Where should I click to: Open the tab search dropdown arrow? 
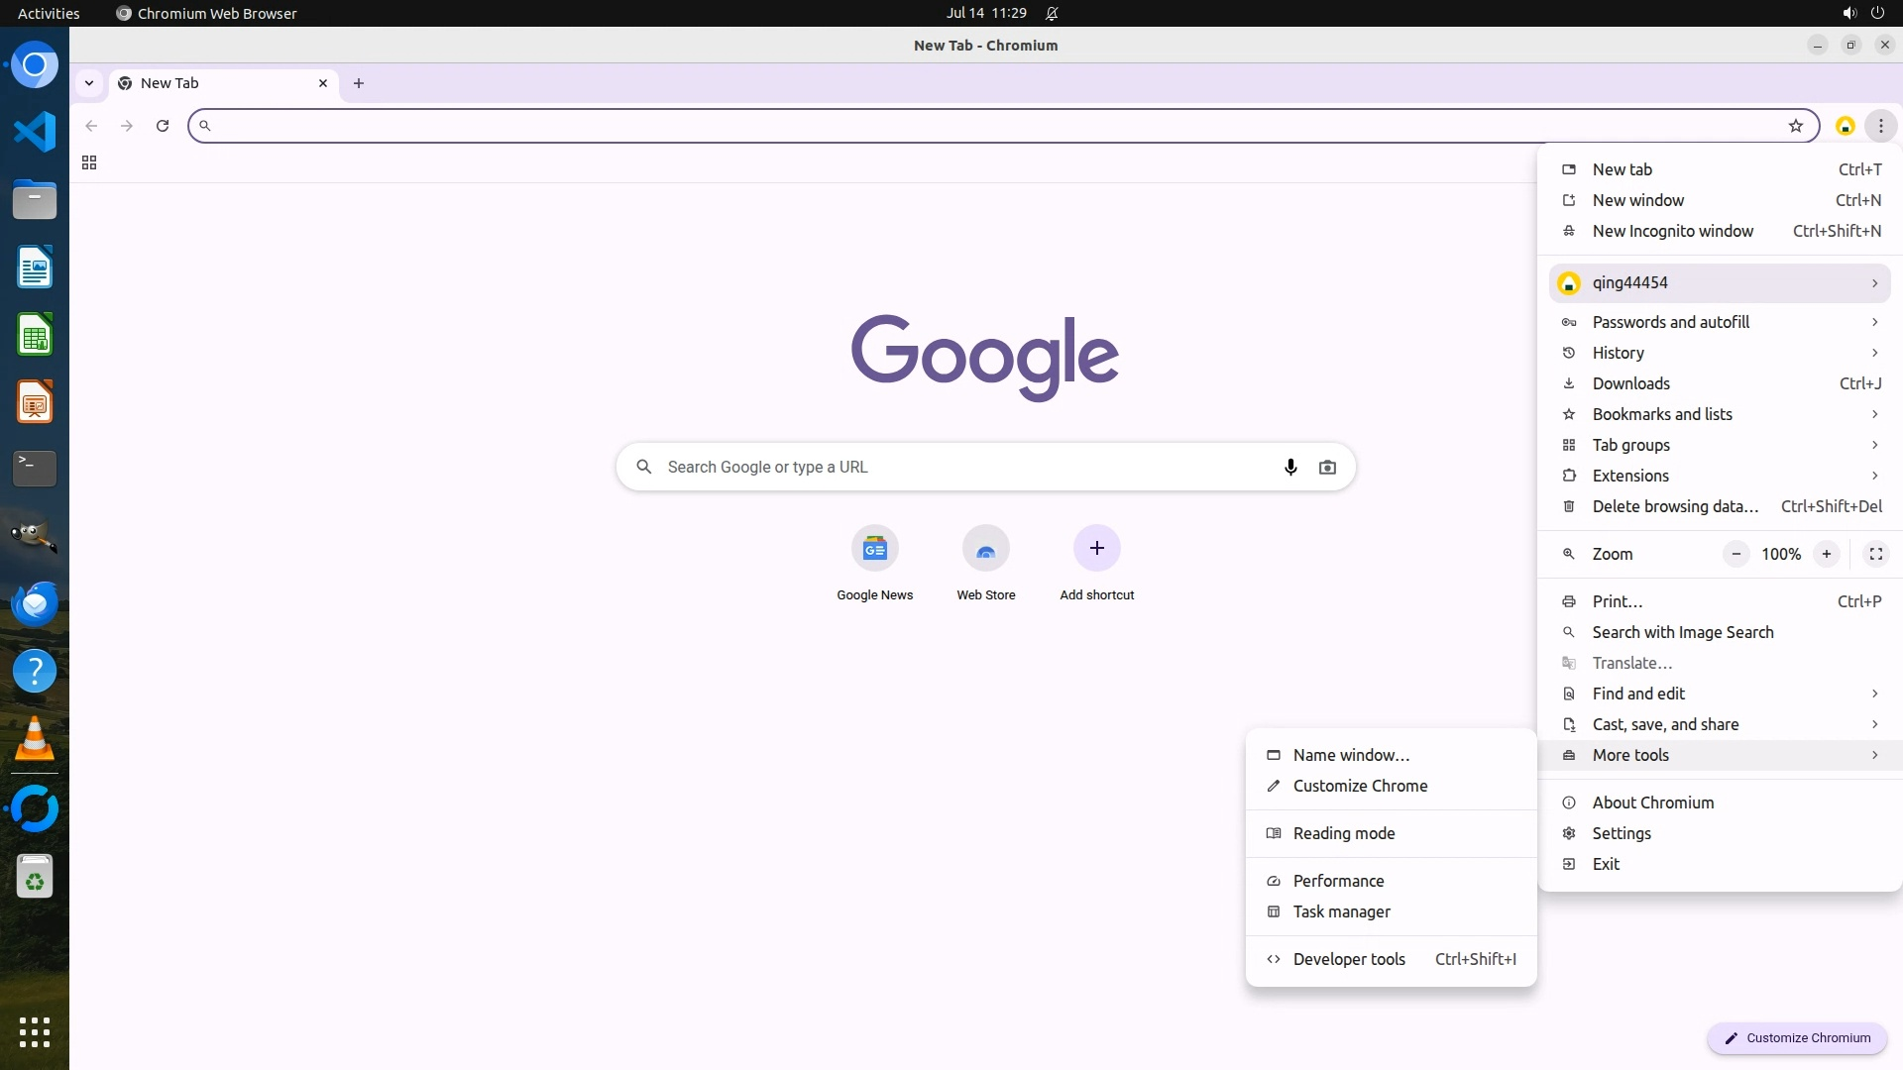(x=89, y=83)
